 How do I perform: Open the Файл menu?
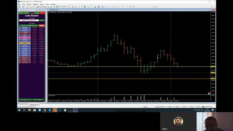pos(19,4)
